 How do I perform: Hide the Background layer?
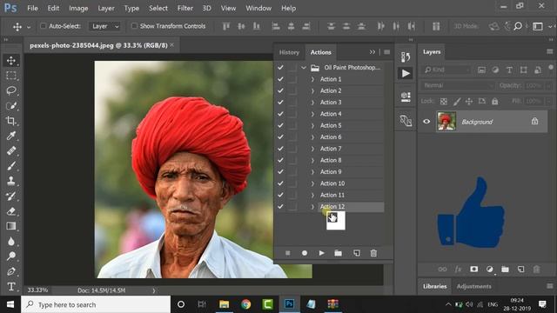point(426,122)
